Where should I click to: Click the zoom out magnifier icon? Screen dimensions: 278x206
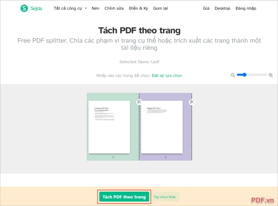233,75
